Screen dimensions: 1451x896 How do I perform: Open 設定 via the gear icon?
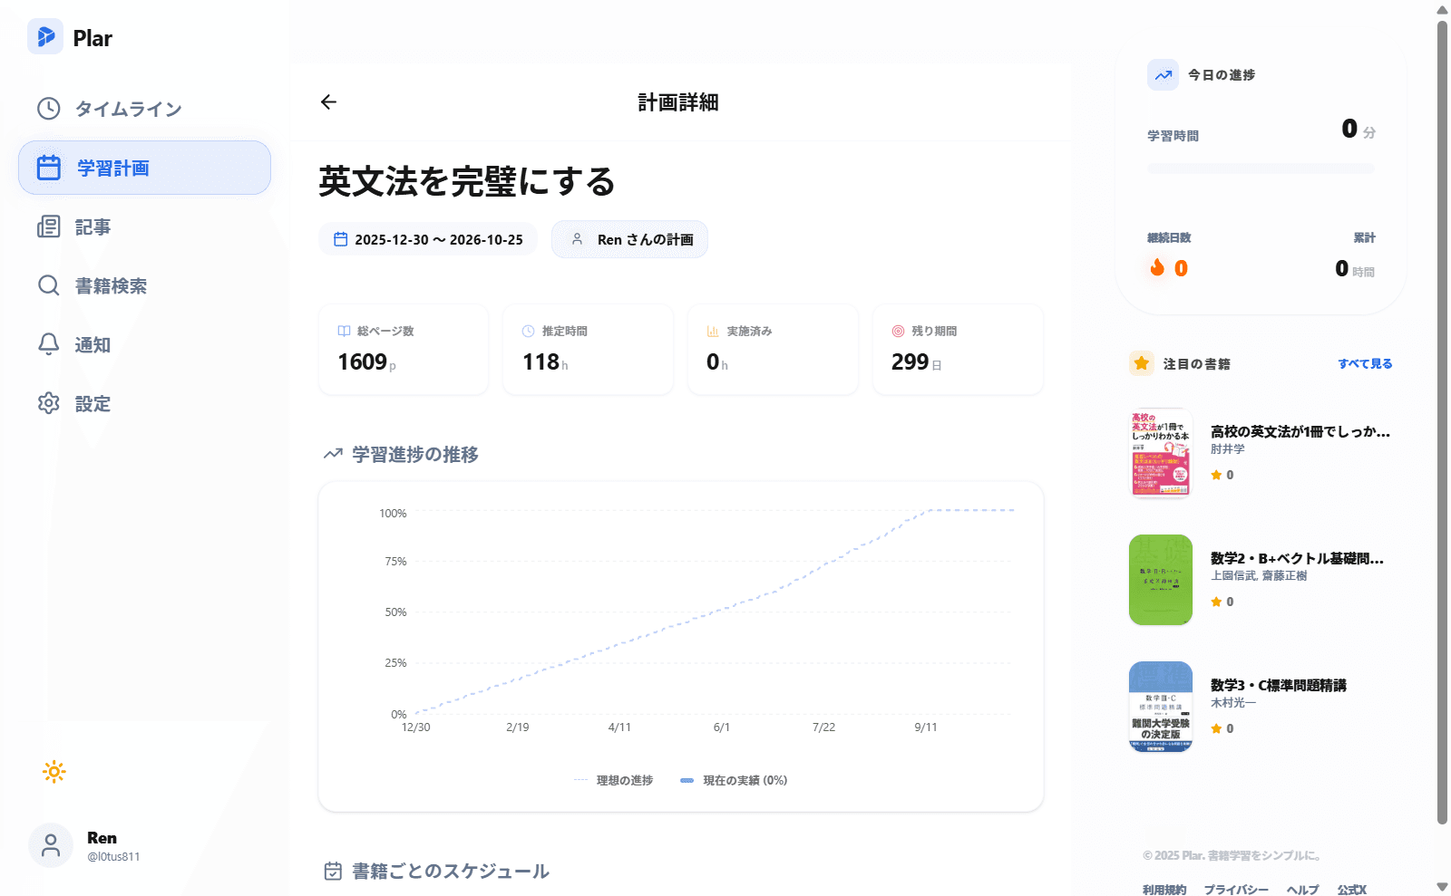click(49, 403)
